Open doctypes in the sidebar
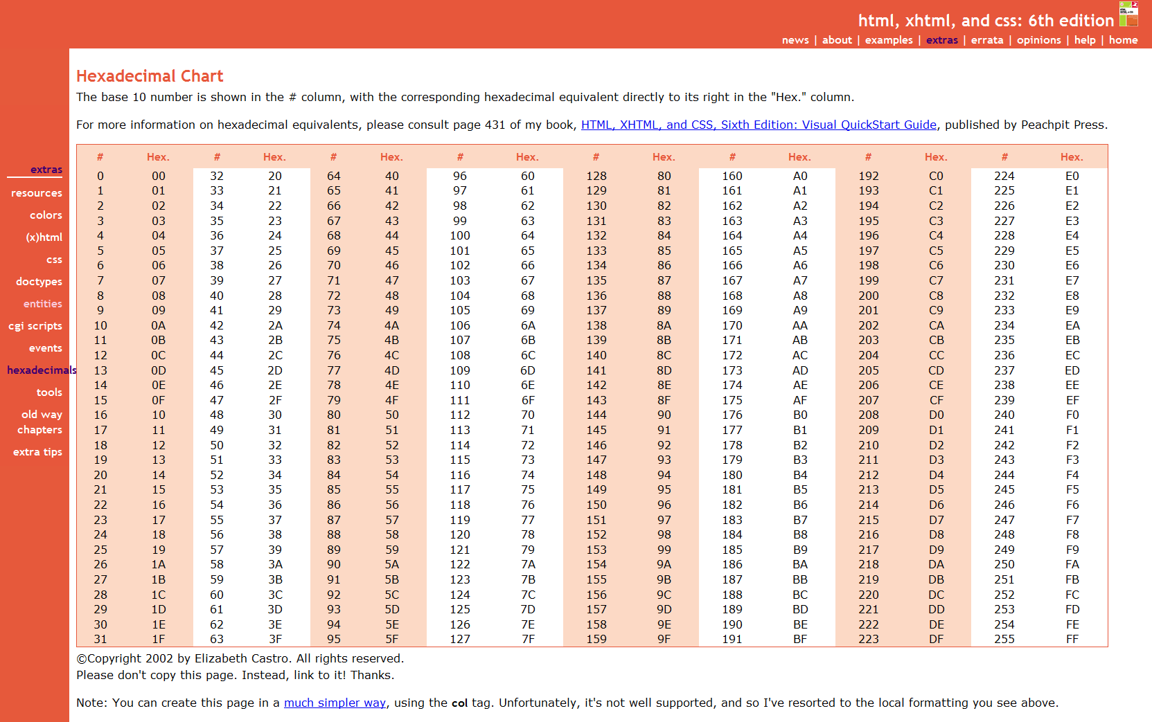The width and height of the screenshot is (1152, 722). (x=39, y=282)
